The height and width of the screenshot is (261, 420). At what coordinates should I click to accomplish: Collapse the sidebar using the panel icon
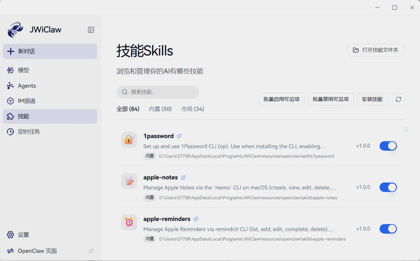coord(91,30)
